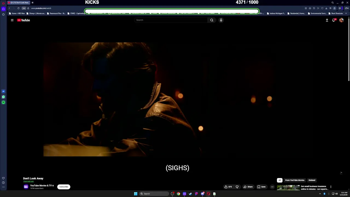Go back using the browser back arrow
The image size is (350, 197).
[x=9, y=8]
